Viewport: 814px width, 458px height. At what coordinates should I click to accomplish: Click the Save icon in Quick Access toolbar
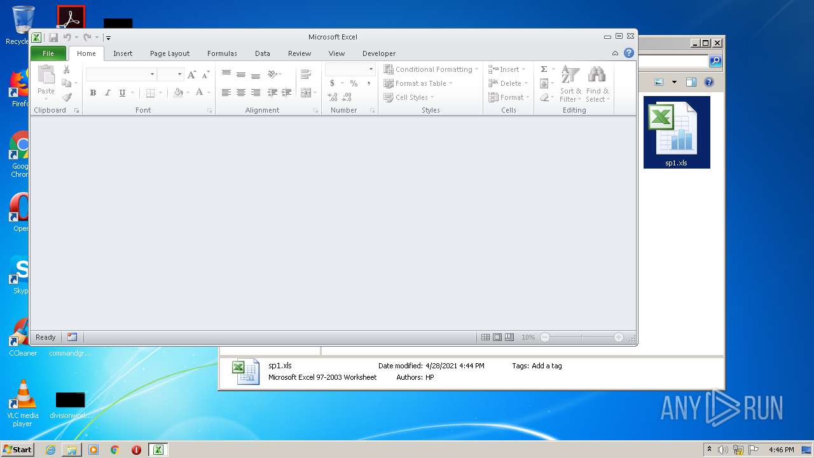(x=53, y=38)
